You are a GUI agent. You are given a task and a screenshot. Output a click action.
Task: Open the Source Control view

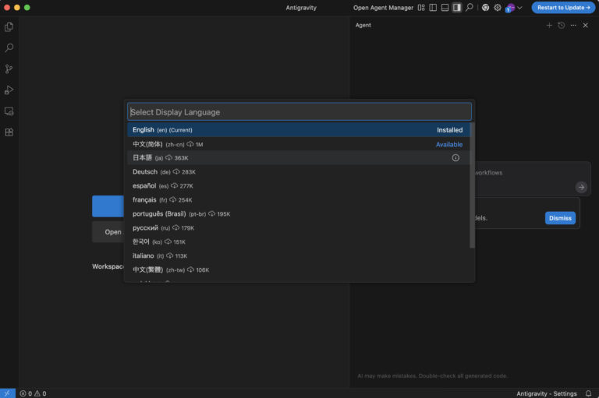coord(9,69)
